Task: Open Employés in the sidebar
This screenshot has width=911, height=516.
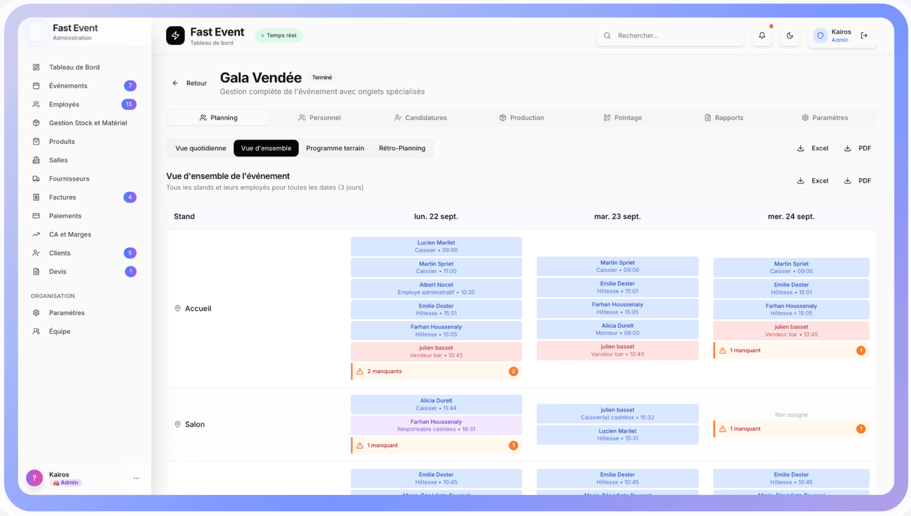Action: click(x=84, y=104)
